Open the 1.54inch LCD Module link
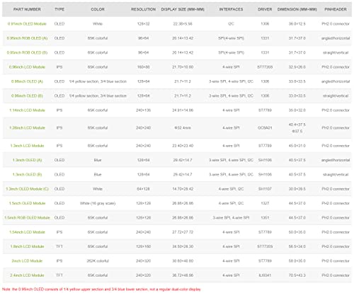Viewport: 354px width, 293px height. [27, 232]
